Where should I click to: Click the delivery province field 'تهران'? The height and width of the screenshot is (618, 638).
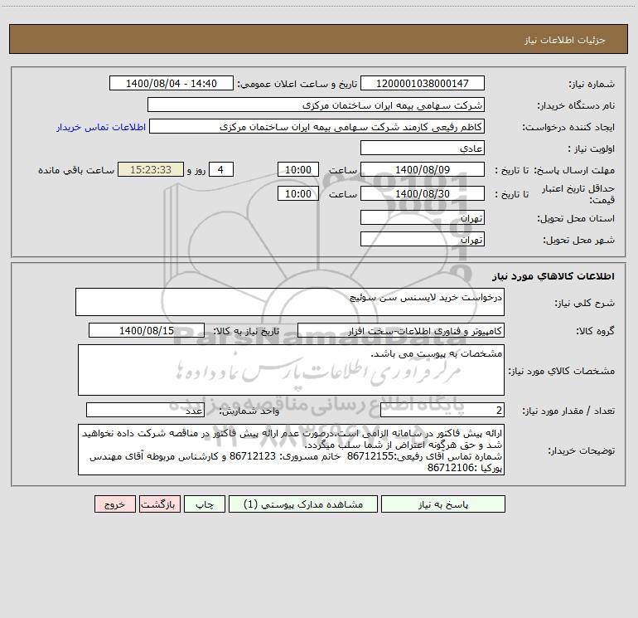pyautogui.click(x=423, y=217)
